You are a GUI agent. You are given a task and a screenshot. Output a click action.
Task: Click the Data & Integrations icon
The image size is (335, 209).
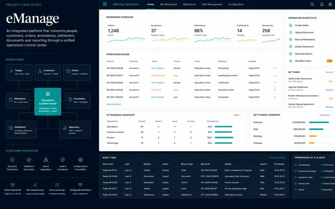pyautogui.click(x=46, y=160)
